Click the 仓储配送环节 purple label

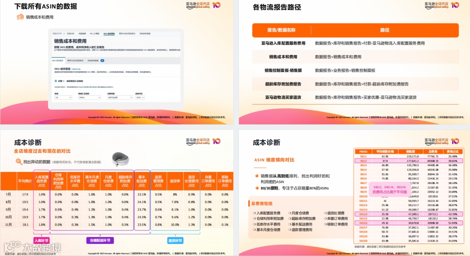click(x=100, y=240)
